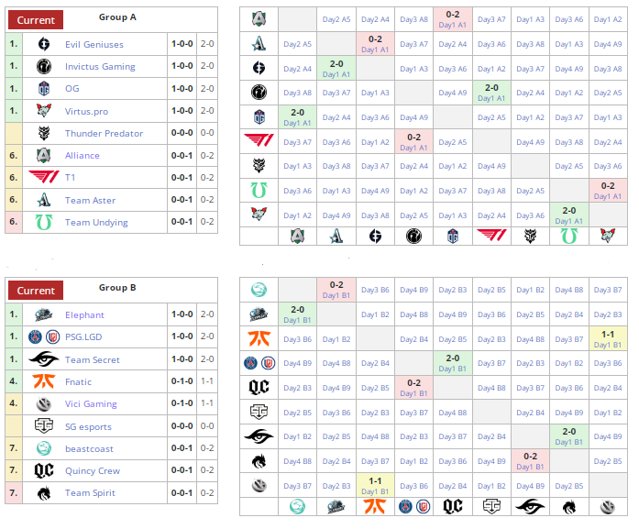Click the Alliance logo at the crosstable's top-left row
The image size is (639, 529).
coord(259,18)
